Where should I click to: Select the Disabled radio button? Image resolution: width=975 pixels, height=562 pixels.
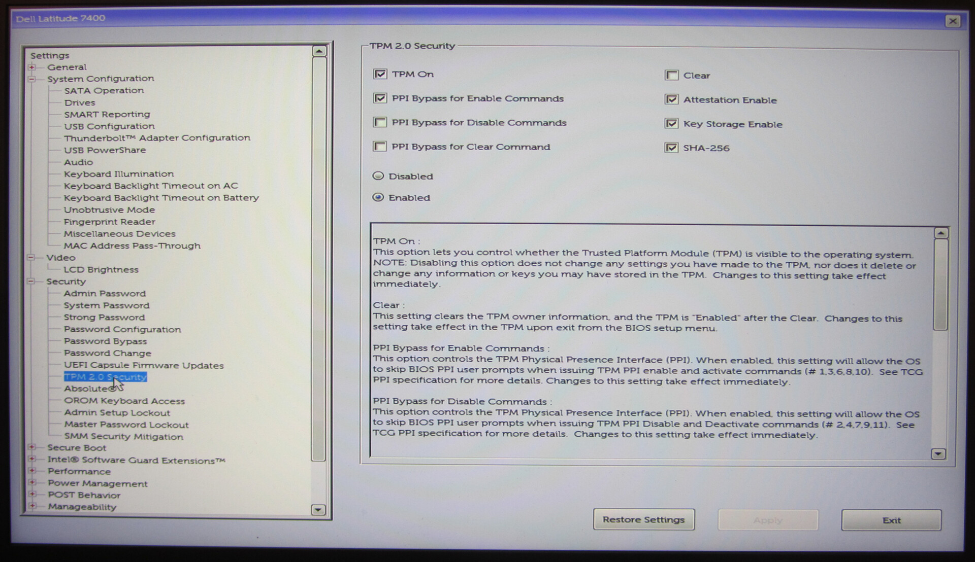378,176
